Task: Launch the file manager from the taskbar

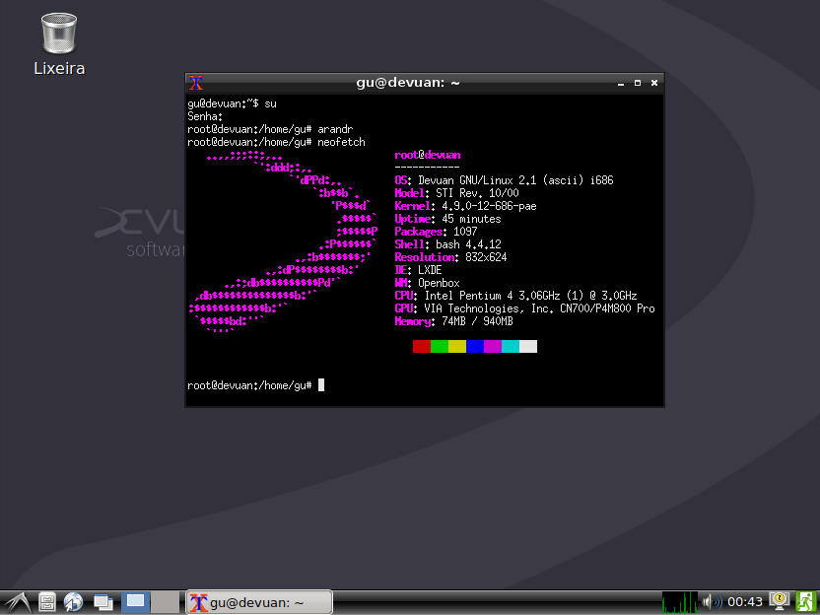Action: pyautogui.click(x=47, y=602)
